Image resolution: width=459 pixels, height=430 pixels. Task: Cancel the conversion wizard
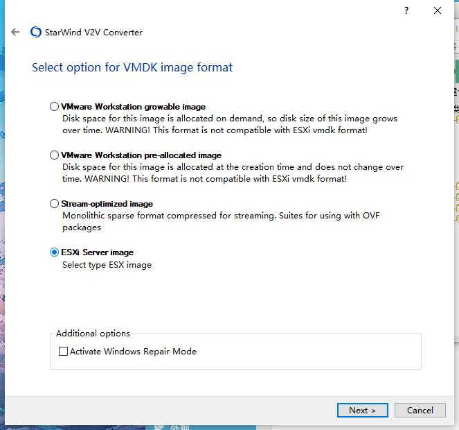[x=420, y=410]
